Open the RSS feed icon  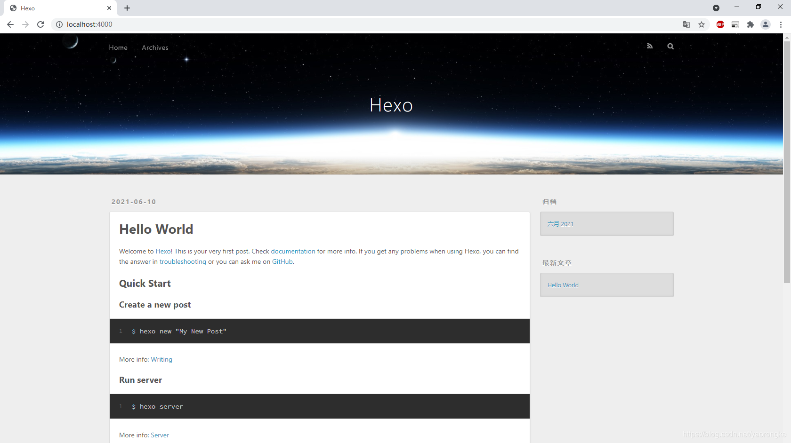(x=650, y=46)
